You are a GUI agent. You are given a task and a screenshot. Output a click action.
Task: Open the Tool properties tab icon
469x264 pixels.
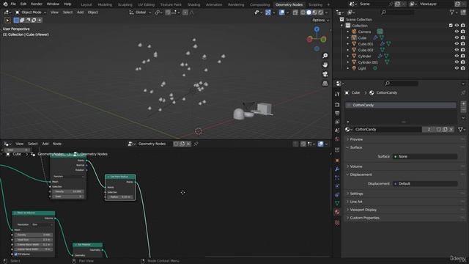(x=337, y=94)
